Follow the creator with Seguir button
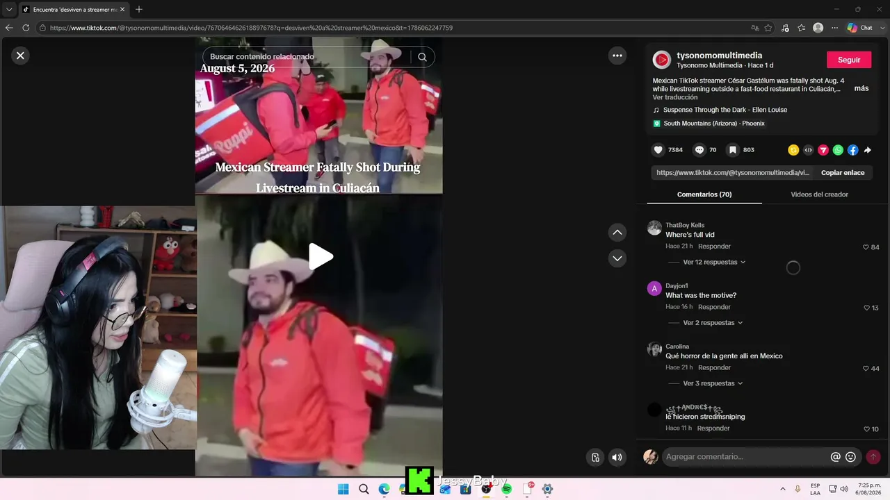Image resolution: width=890 pixels, height=500 pixels. click(849, 60)
